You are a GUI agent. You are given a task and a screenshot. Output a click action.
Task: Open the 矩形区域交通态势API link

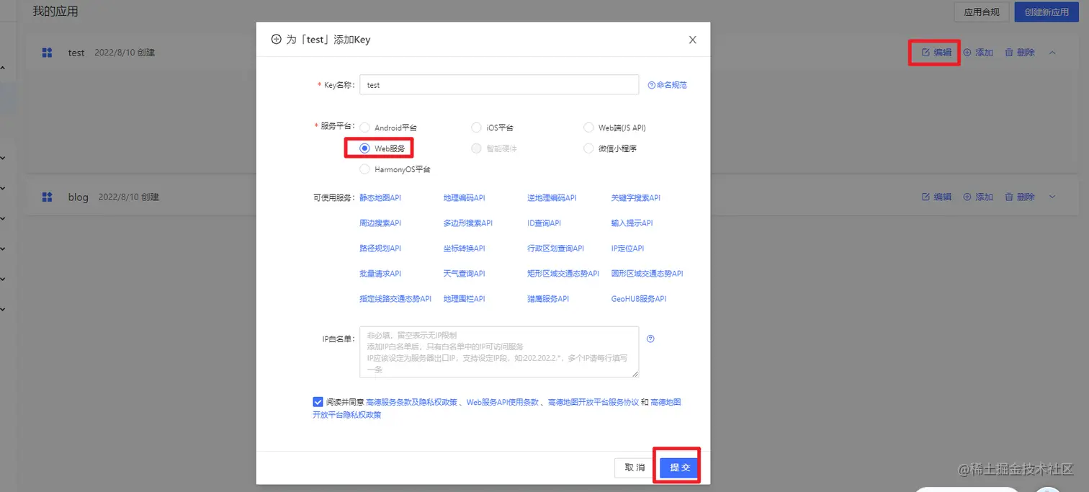point(563,274)
